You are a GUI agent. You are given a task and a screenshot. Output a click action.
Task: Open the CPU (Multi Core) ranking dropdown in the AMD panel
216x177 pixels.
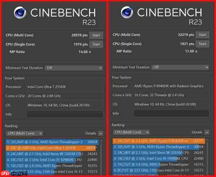(x=131, y=132)
